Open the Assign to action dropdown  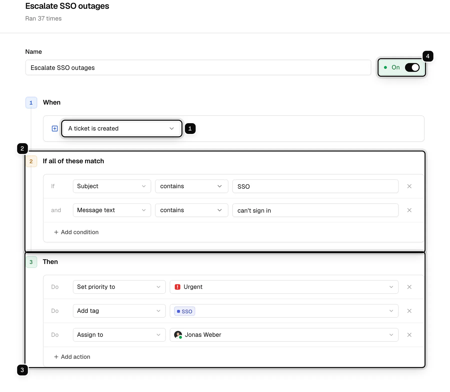119,335
